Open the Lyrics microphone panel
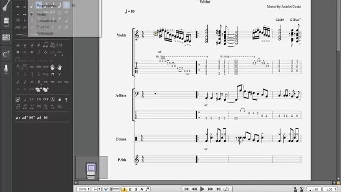Viewport: 341px width, 192px height. pos(6,69)
